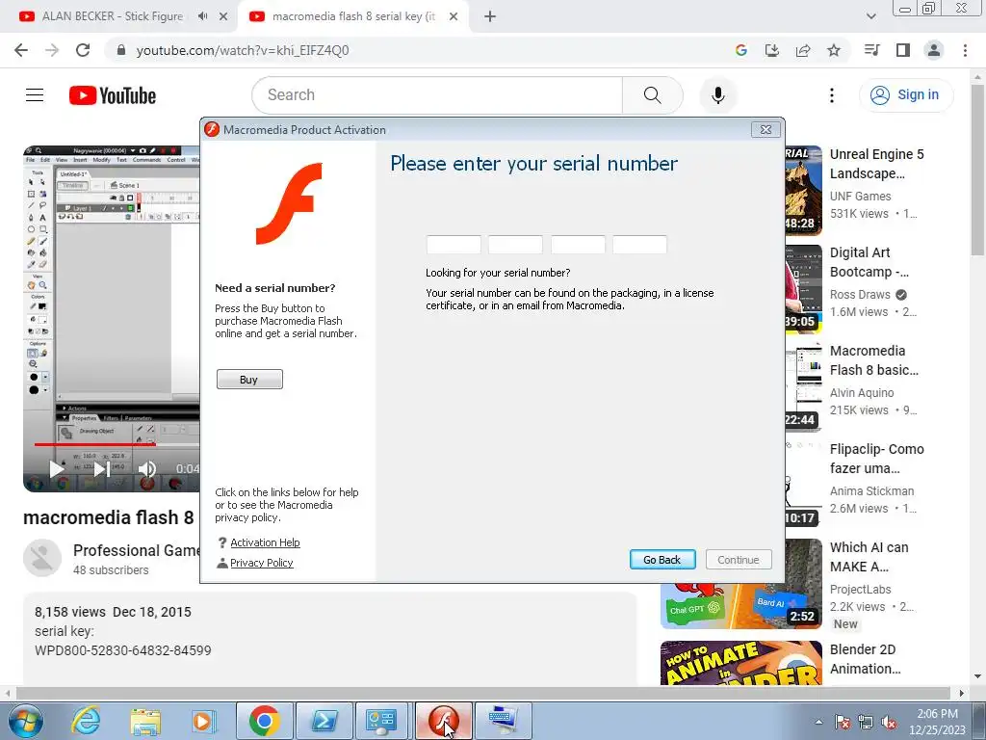The width and height of the screenshot is (986, 740).
Task: Open the Privacy Policy link
Action: 262,563
